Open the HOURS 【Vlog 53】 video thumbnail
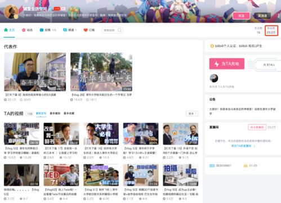 pyautogui.click(x=141, y=134)
